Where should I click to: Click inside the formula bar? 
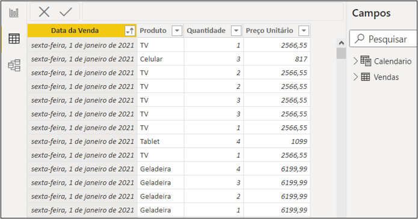click(x=212, y=12)
